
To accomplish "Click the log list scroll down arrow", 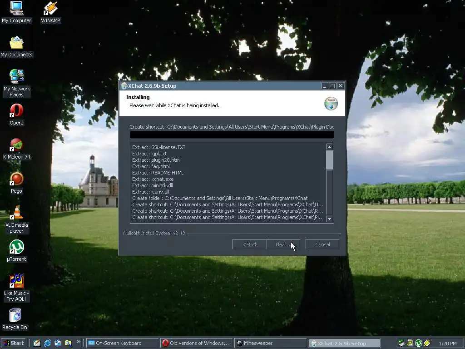I will (x=330, y=219).
